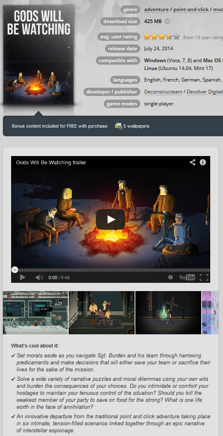Open Devolver Digital publisher link
Screen dimensions: 223x436
coord(204,92)
